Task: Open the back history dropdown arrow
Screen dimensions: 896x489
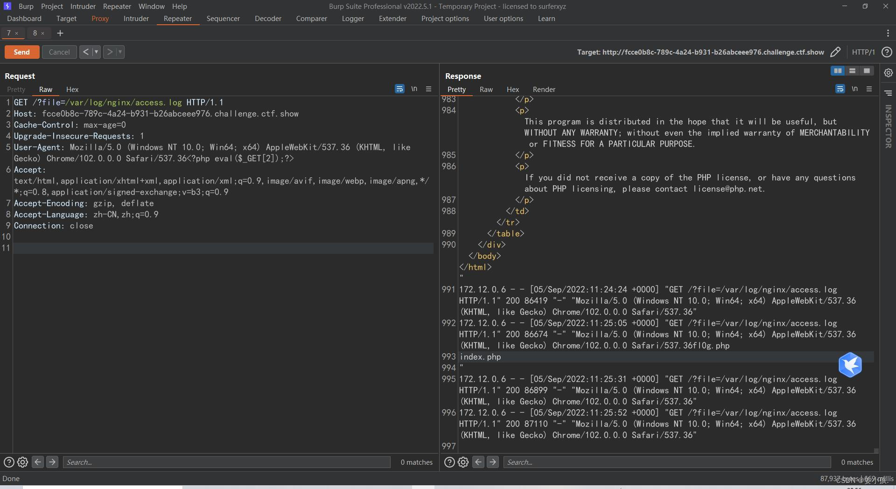Action: click(x=96, y=52)
